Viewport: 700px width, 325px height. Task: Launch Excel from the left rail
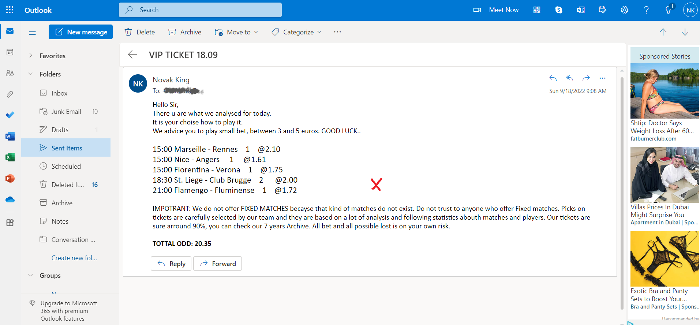coord(10,157)
